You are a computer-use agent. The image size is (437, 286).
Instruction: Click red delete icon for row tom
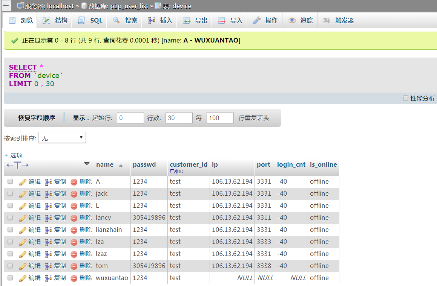pyautogui.click(x=74, y=266)
